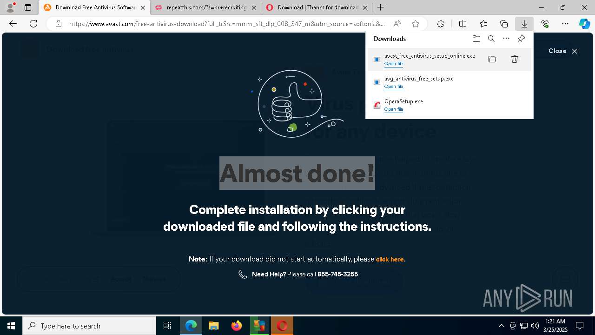This screenshot has height=335, width=595.
Task: Select avg_antivirus_free_setup.exe download entry
Action: (x=450, y=82)
